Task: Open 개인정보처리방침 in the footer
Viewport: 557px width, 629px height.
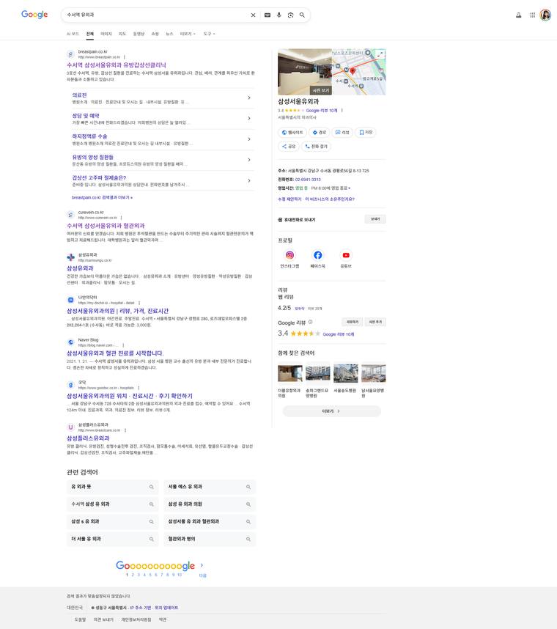Action: [136, 619]
